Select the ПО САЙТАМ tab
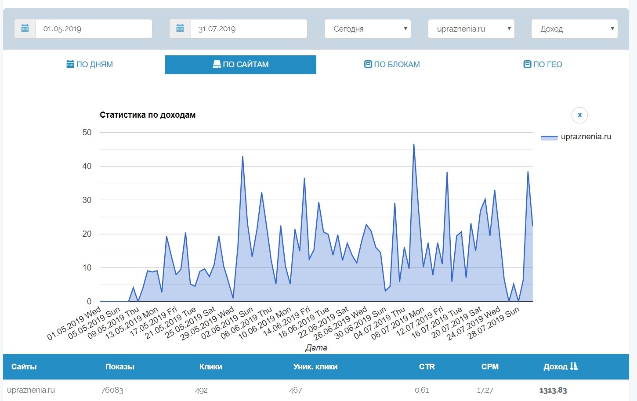637x401 pixels. (240, 65)
